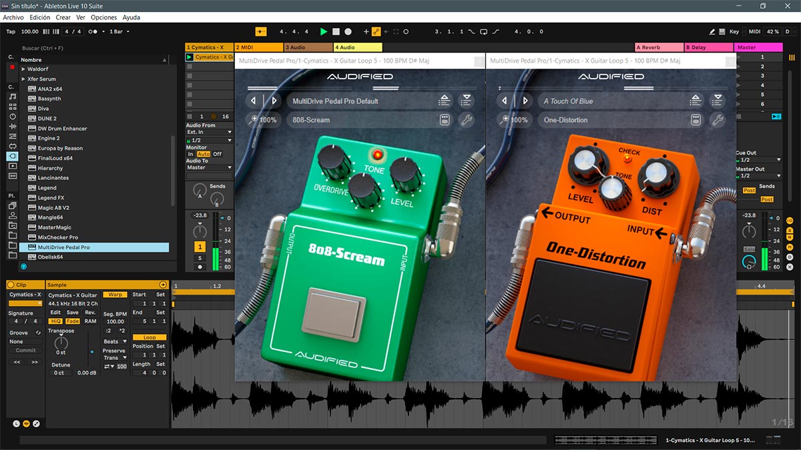Open the Audio To Master dropdown
This screenshot has width=801, height=450.
pos(209,167)
